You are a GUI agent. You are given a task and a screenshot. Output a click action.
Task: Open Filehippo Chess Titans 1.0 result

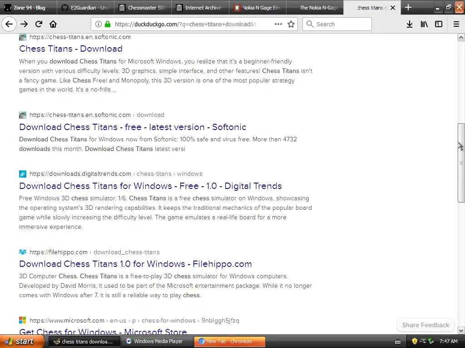[x=135, y=264]
